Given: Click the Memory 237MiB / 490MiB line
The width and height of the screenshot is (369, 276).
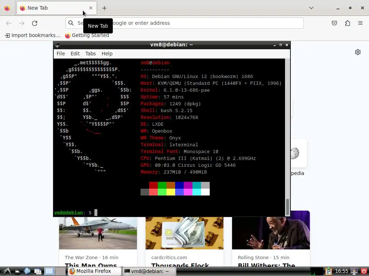Looking at the screenshot, I should point(174,172).
